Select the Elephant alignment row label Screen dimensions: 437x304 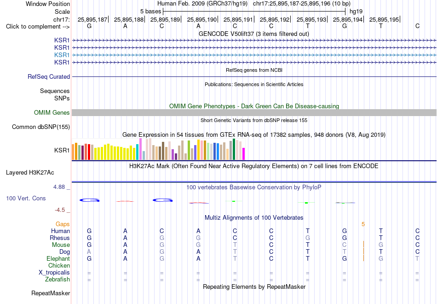coord(58,258)
